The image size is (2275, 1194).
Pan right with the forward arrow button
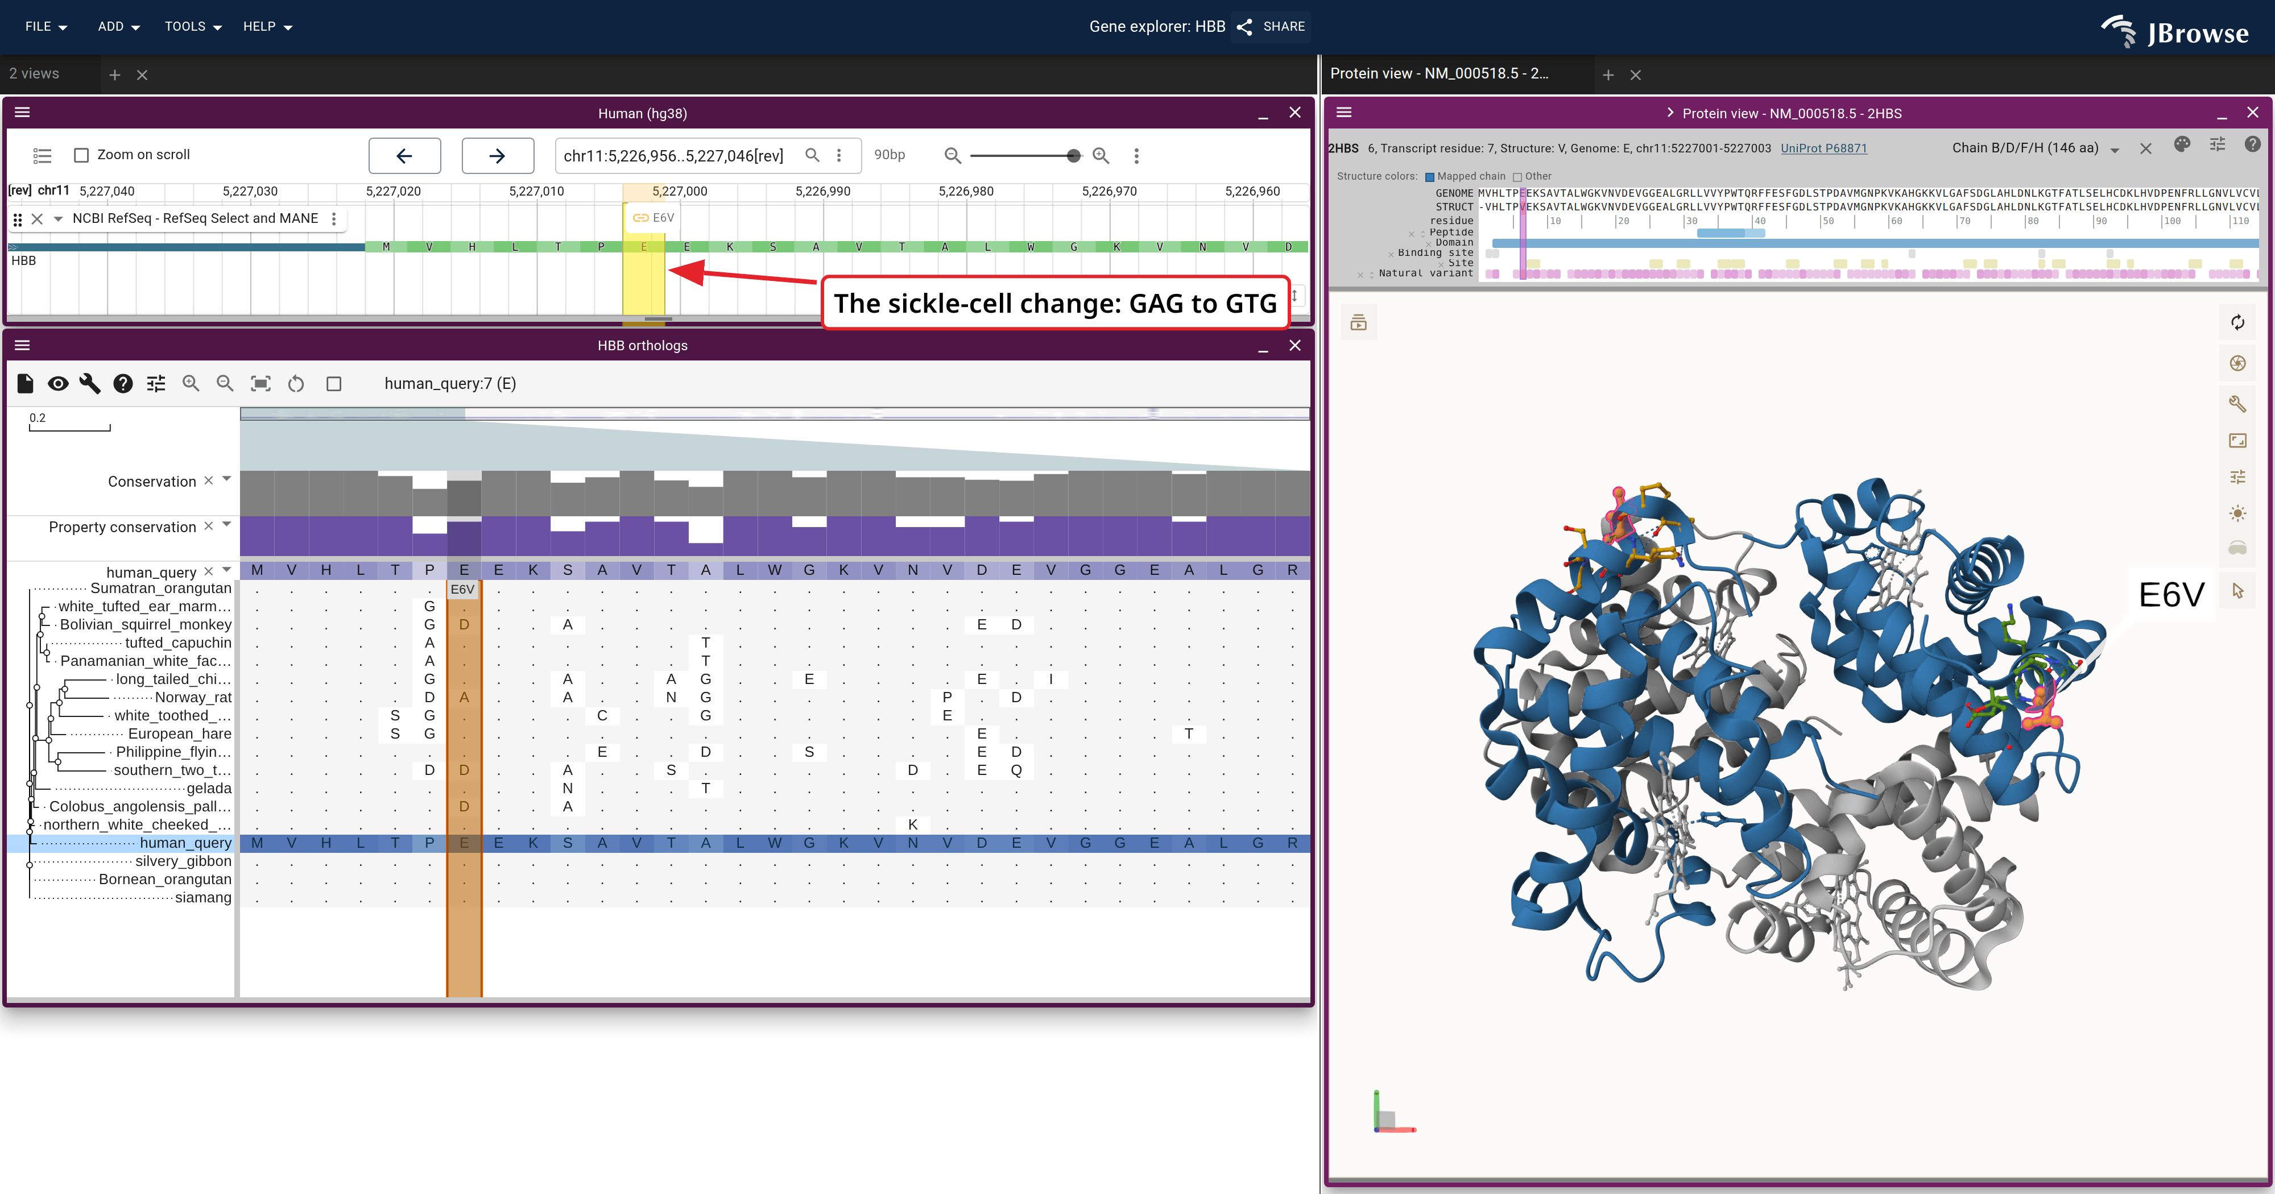497,155
